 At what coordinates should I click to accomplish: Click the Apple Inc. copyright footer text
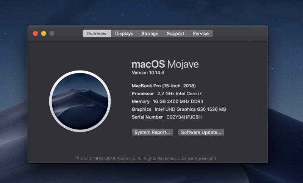pyautogui.click(x=126, y=158)
